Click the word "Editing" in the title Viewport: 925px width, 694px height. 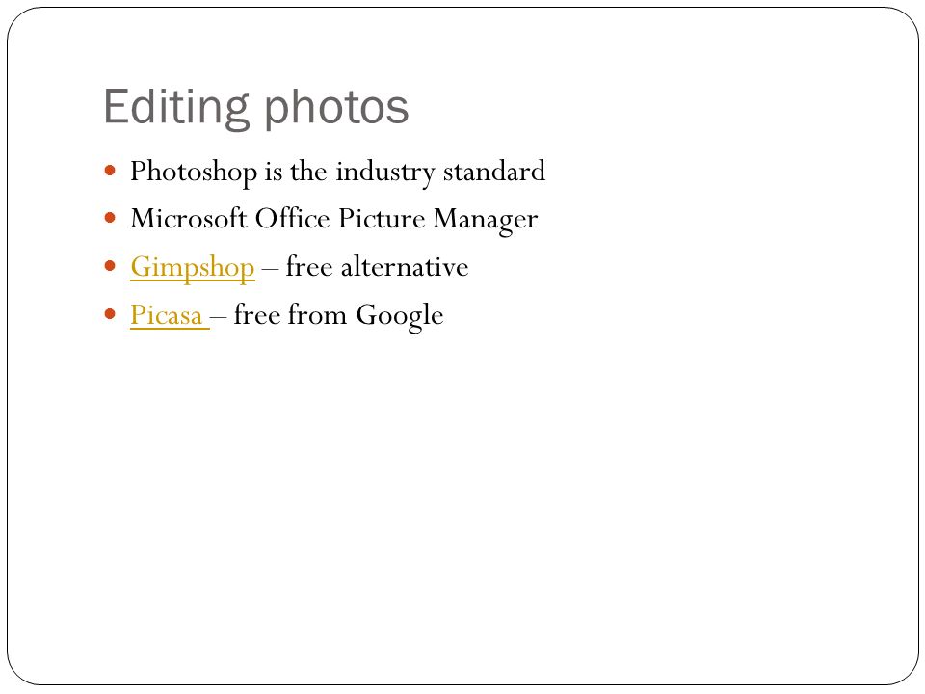pos(176,108)
